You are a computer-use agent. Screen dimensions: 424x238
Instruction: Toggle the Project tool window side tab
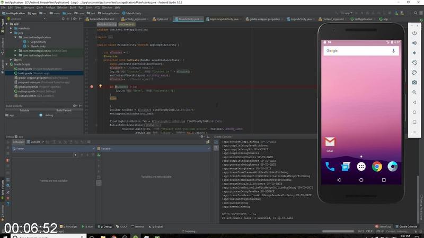[x=2, y=25]
